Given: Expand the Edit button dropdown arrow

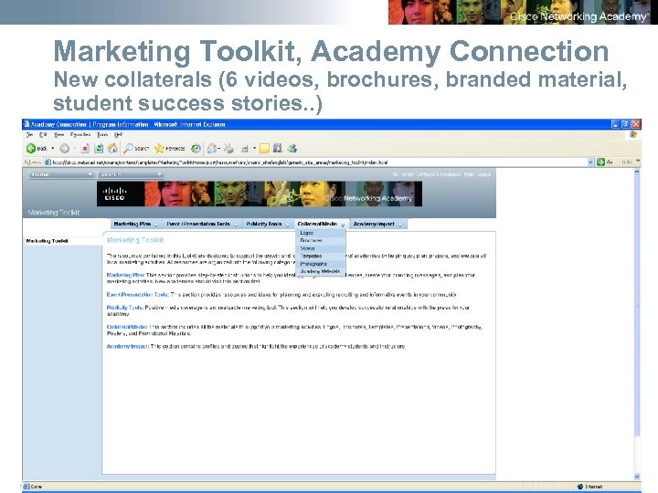Looking at the screenshot, I should tap(254, 148).
